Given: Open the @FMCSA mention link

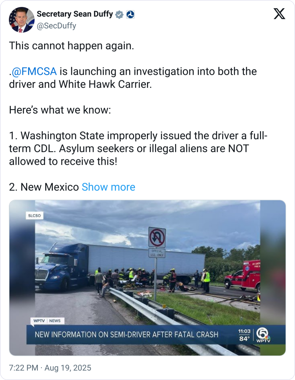Looking at the screenshot, I should pyautogui.click(x=34, y=71).
